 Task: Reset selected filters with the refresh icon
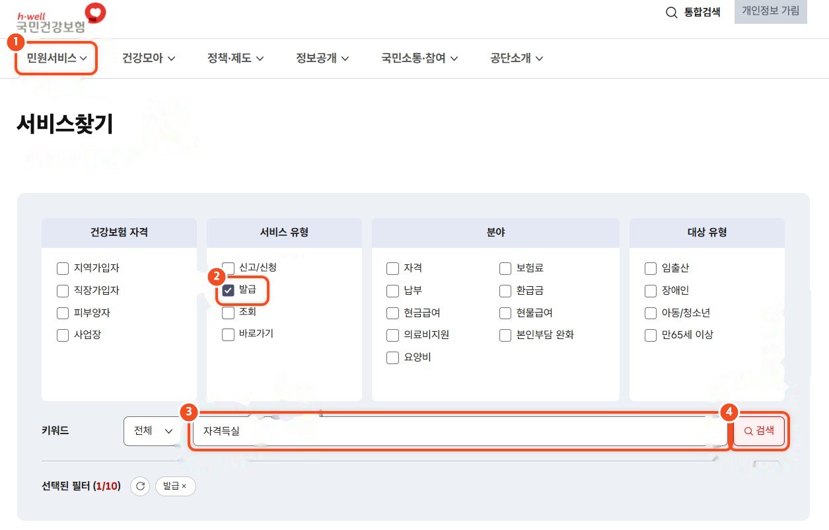140,486
